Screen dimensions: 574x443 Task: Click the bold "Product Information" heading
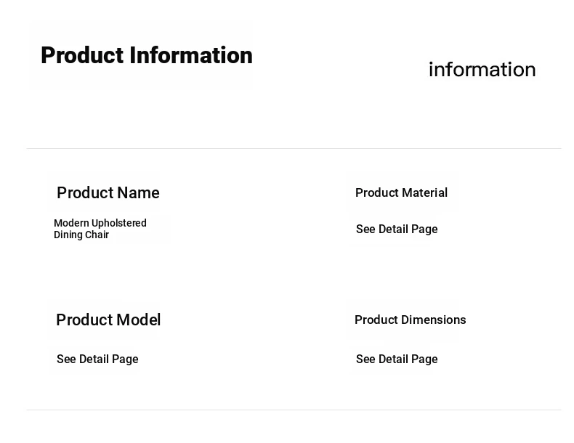(x=146, y=56)
